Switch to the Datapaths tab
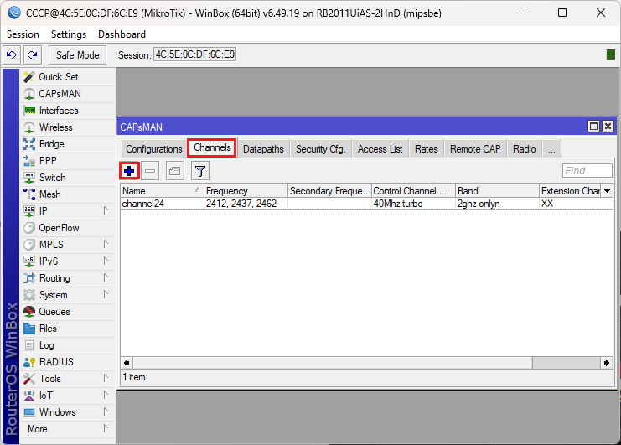 click(x=263, y=149)
